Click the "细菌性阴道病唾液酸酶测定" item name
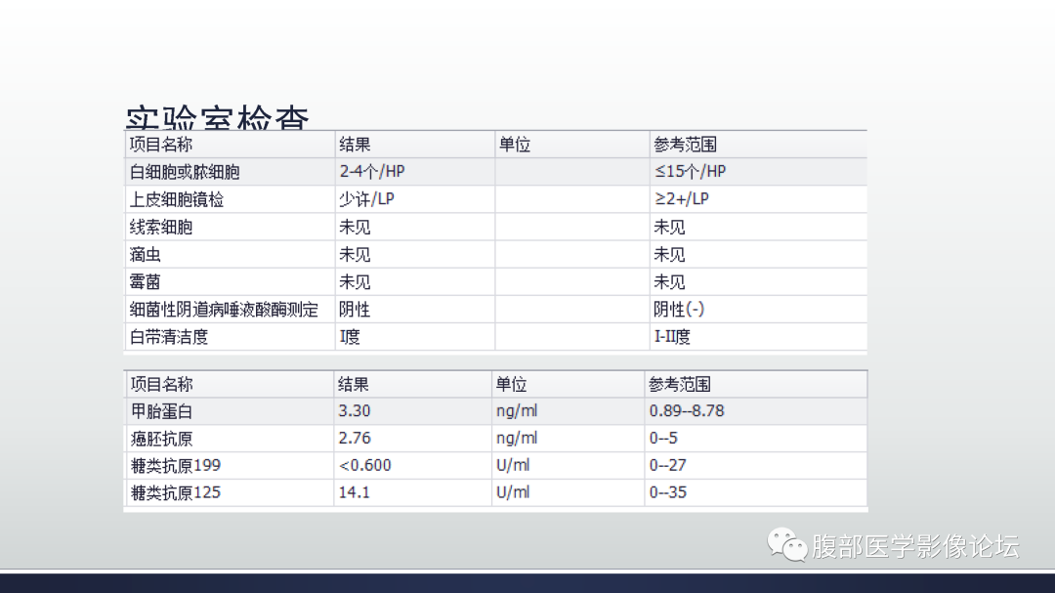Image resolution: width=1055 pixels, height=593 pixels. pos(224,310)
